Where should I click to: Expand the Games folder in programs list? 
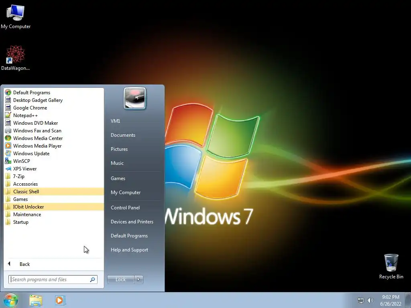(x=54, y=199)
